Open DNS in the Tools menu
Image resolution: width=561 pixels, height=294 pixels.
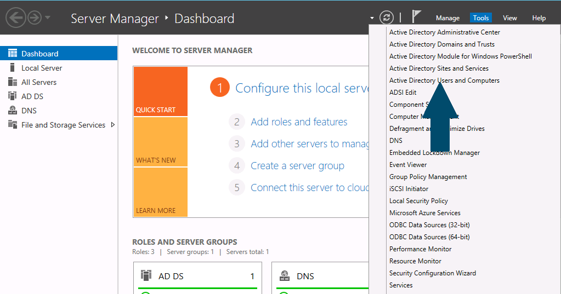point(396,141)
